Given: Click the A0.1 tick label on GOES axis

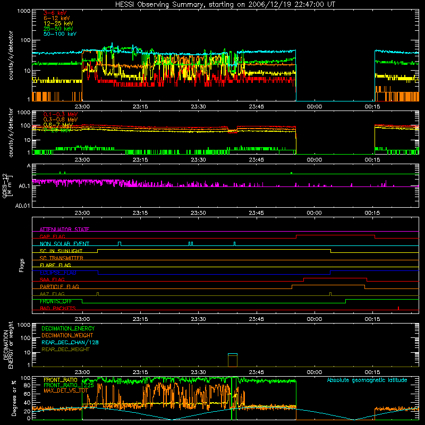Looking at the screenshot, I should (24, 186).
